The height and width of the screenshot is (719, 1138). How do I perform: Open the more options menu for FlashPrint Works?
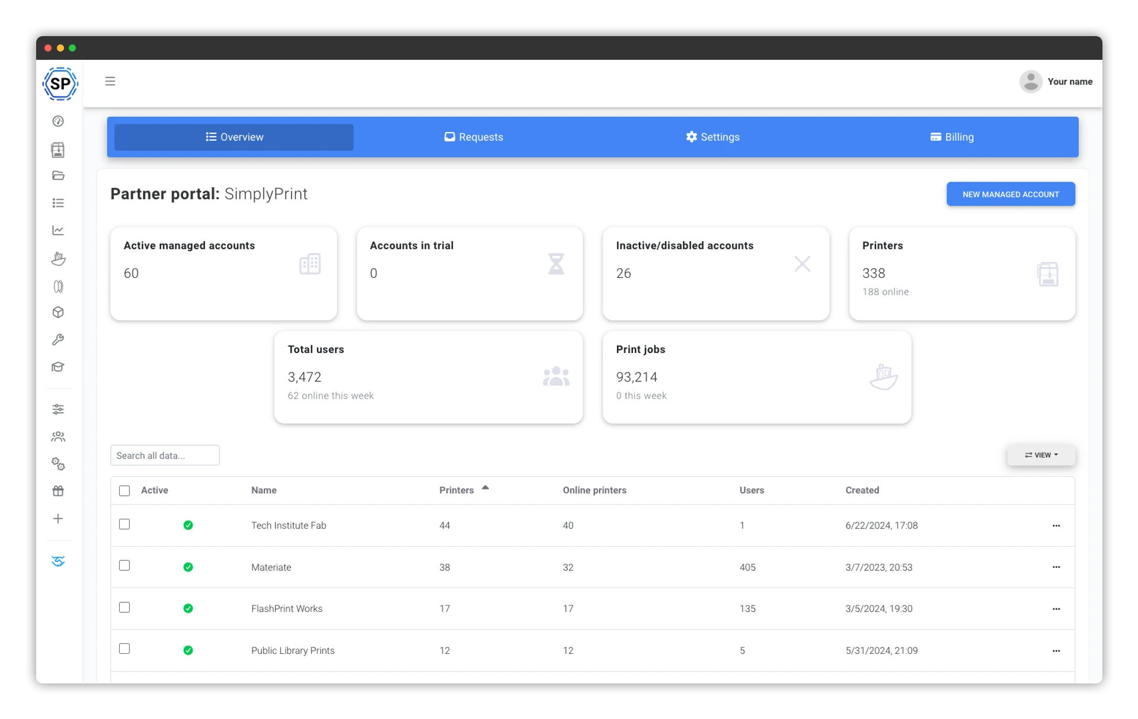coord(1056,609)
